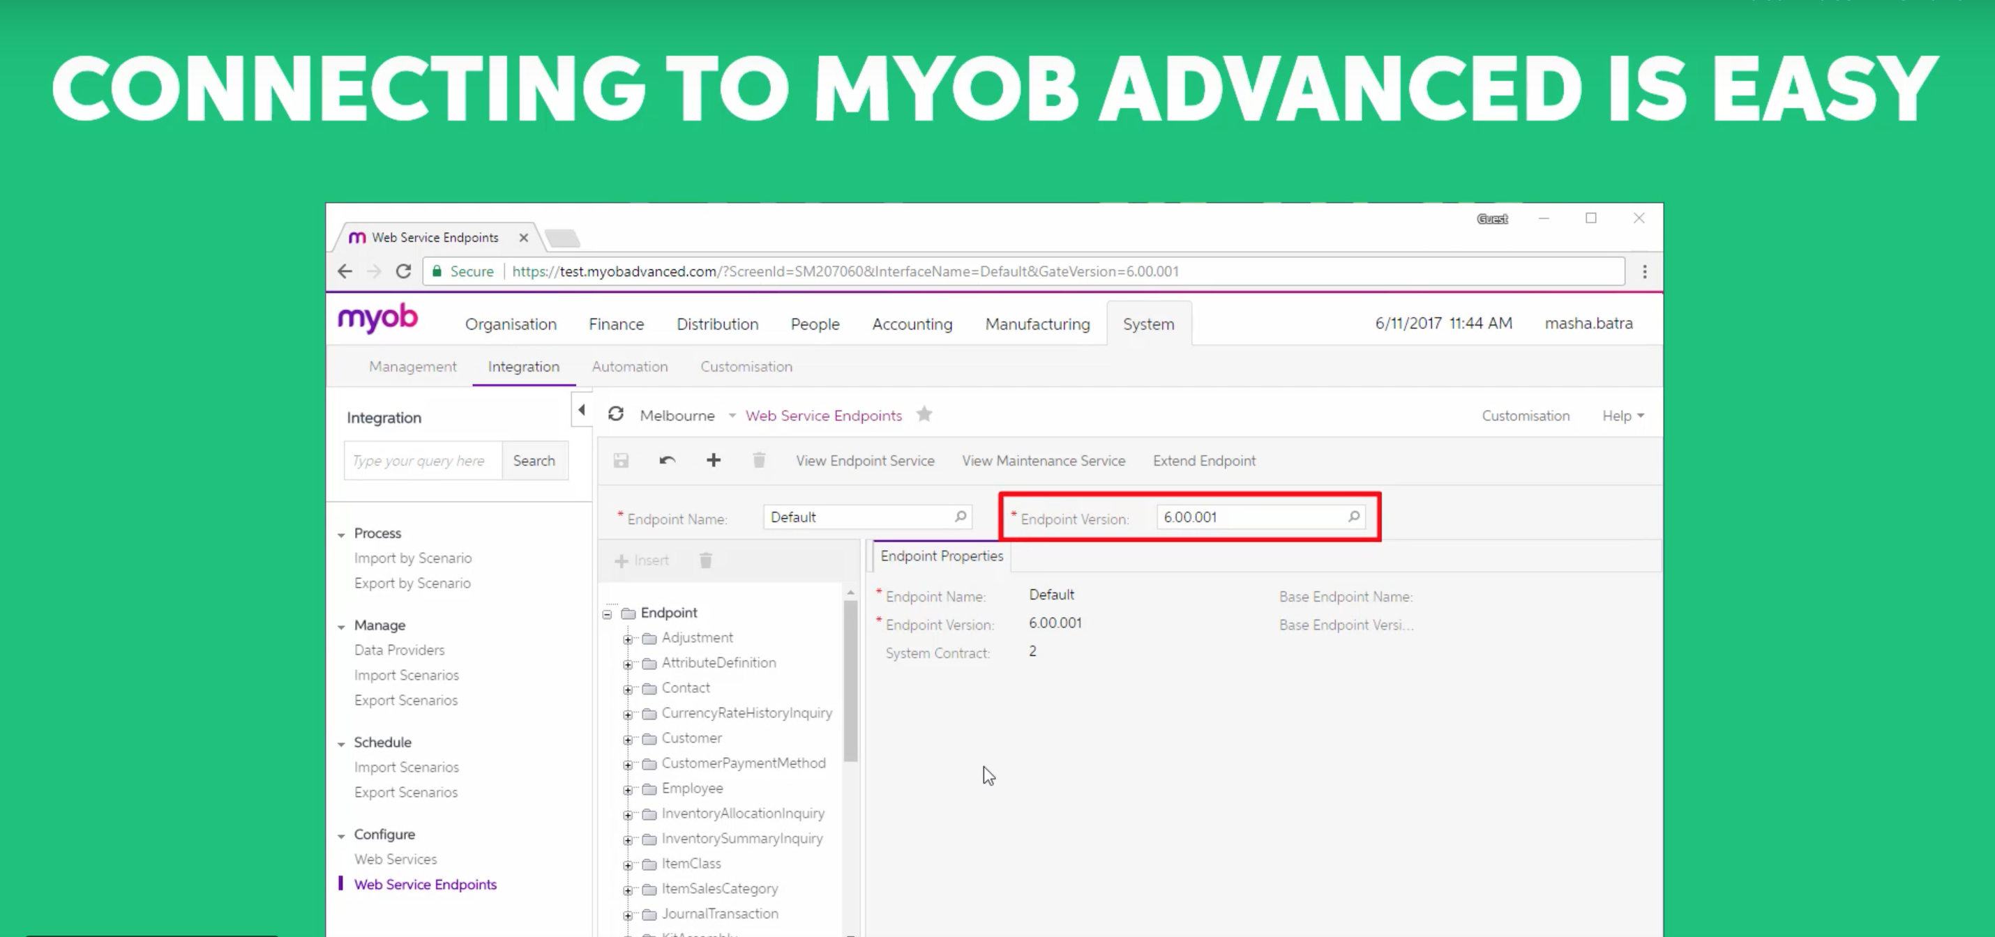Collapse the root Endpoint tree node
Image resolution: width=1995 pixels, height=937 pixels.
(607, 614)
